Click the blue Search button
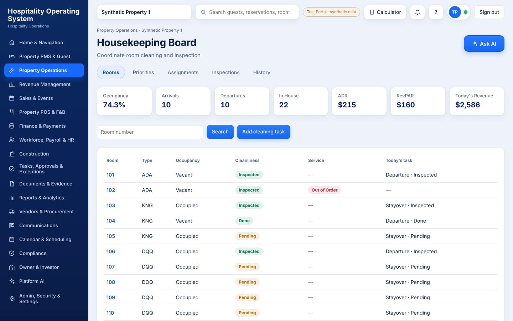 (x=220, y=132)
